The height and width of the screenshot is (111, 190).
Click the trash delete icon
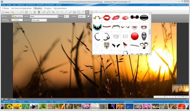tap(39, 12)
